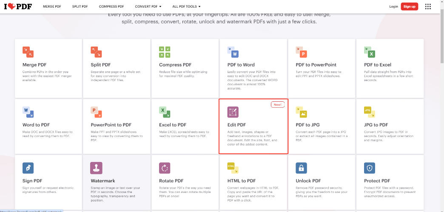Click the iLovePDF logo
The height and width of the screenshot is (212, 444).
18,6
